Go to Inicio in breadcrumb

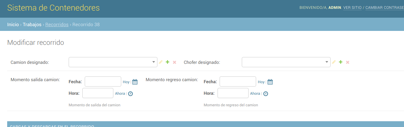pos(13,24)
